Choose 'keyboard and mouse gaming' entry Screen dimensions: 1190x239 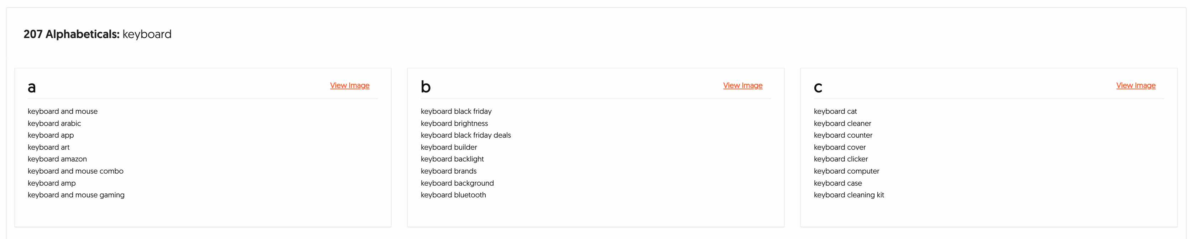76,195
